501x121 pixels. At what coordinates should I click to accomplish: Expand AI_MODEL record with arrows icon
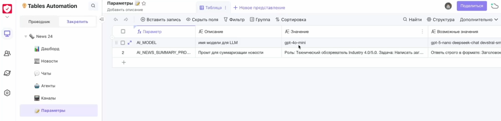[x=129, y=43]
